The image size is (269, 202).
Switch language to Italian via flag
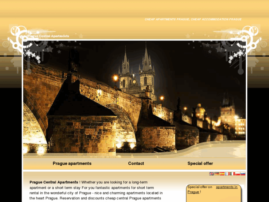[x=232, y=173]
